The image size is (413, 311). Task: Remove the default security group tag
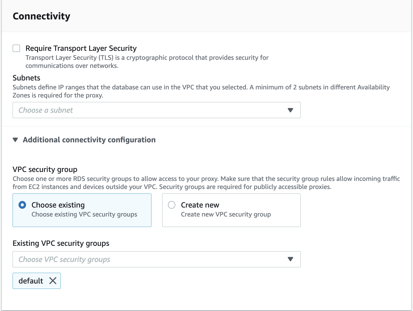click(53, 281)
